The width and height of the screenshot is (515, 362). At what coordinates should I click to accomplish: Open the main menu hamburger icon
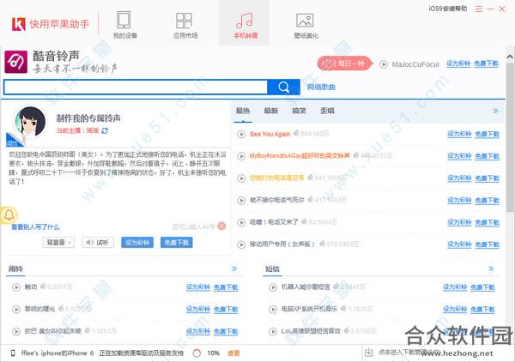(479, 9)
